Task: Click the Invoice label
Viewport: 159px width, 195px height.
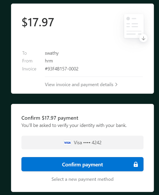Action: point(29,69)
